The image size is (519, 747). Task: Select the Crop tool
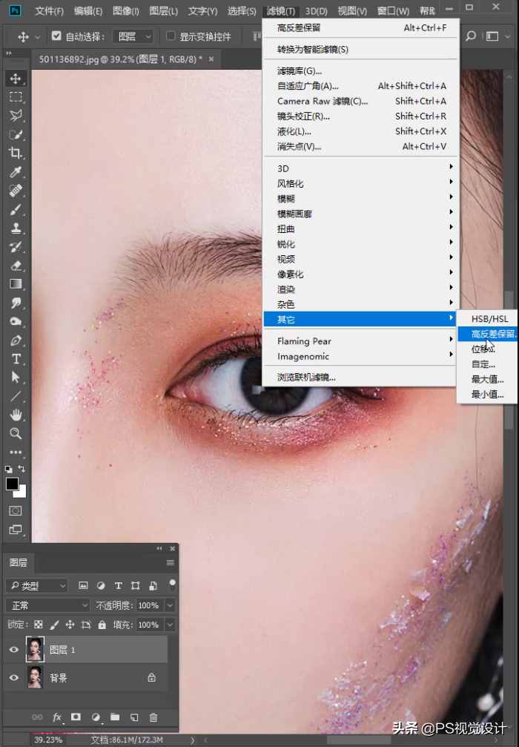click(16, 153)
